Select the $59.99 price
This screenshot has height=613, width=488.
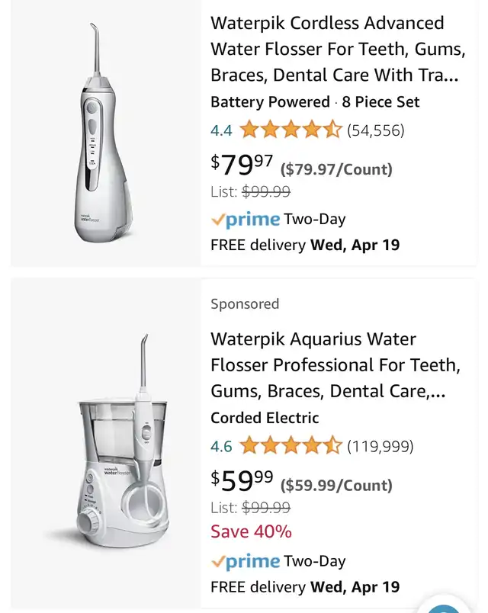pyautogui.click(x=242, y=481)
